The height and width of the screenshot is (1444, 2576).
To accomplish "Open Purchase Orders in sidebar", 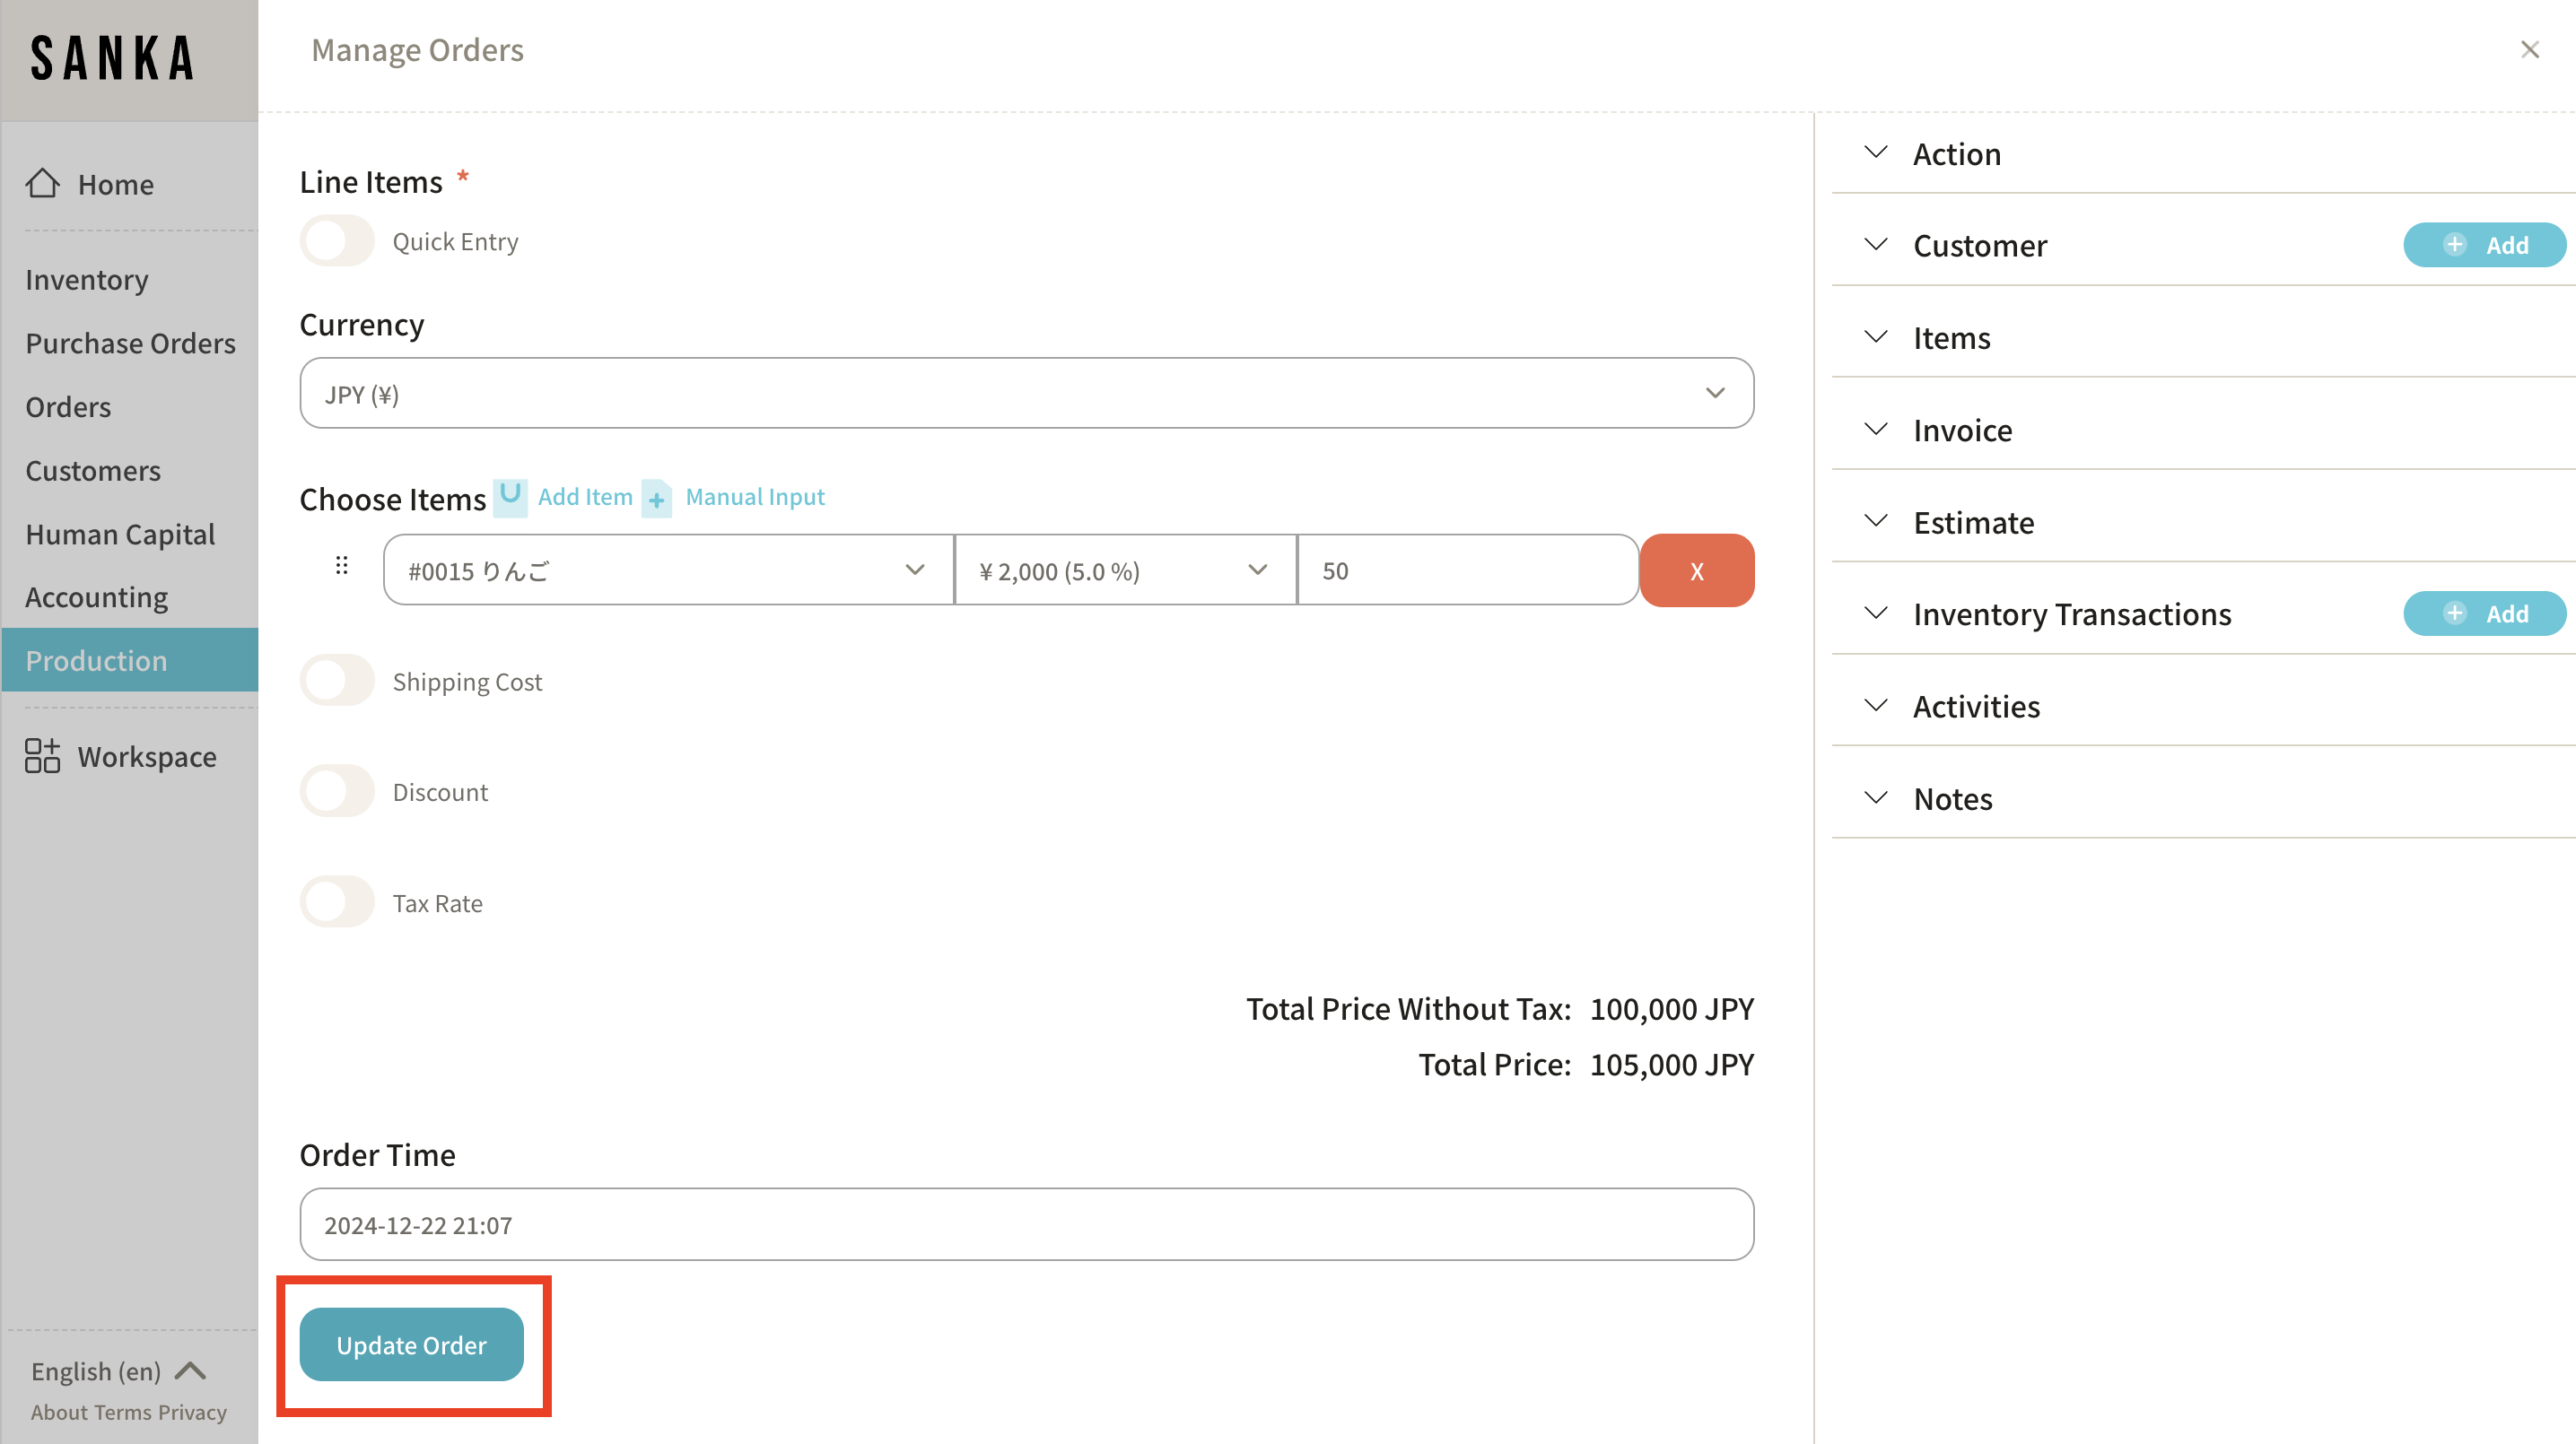I will pos(130,343).
